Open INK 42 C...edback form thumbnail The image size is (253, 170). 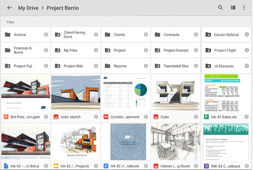click(226, 142)
